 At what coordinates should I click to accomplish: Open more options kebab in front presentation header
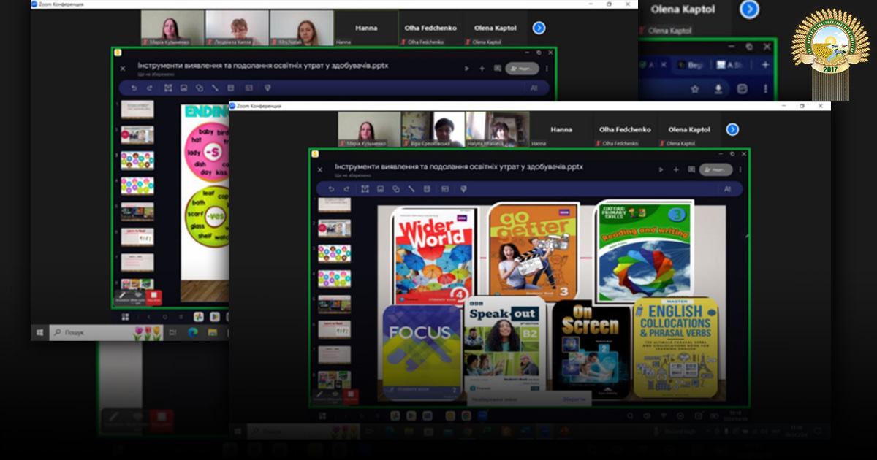coord(740,169)
